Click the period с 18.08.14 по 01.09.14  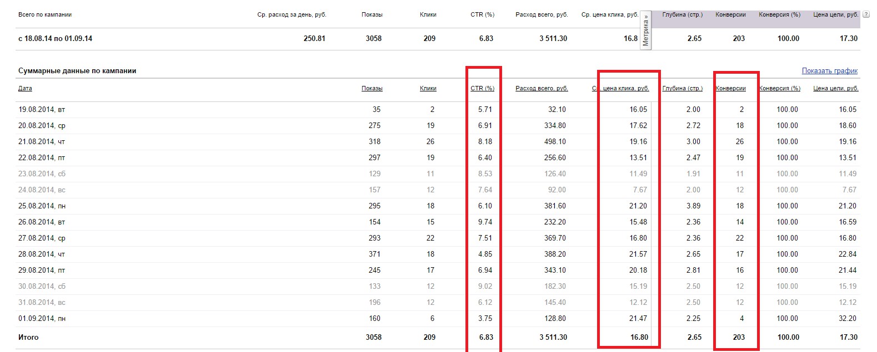point(55,39)
